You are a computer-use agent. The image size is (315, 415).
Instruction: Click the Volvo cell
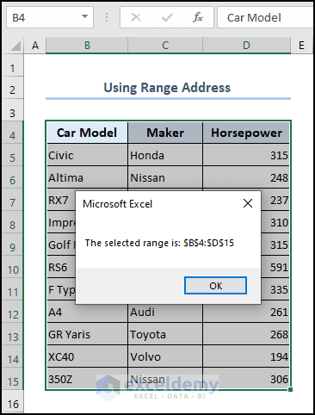pos(165,356)
